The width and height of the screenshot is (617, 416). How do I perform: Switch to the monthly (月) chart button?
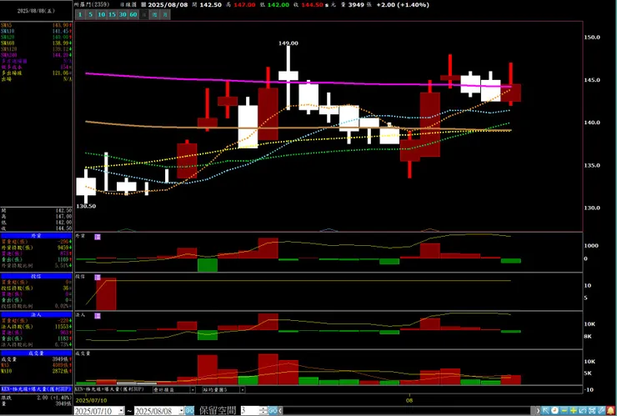(x=166, y=14)
